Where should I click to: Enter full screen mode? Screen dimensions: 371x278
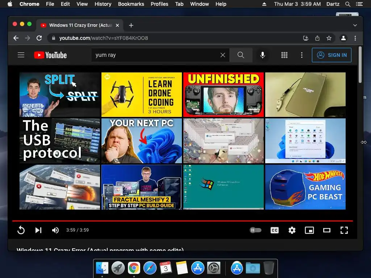tap(344, 230)
